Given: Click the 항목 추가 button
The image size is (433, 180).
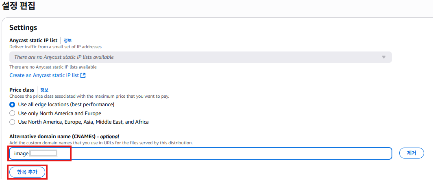Looking at the screenshot, I should pyautogui.click(x=27, y=172).
